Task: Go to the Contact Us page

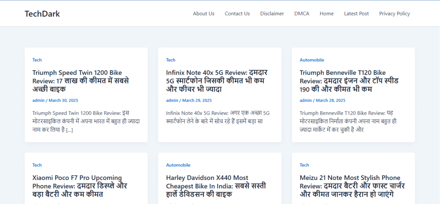Action: (237, 14)
